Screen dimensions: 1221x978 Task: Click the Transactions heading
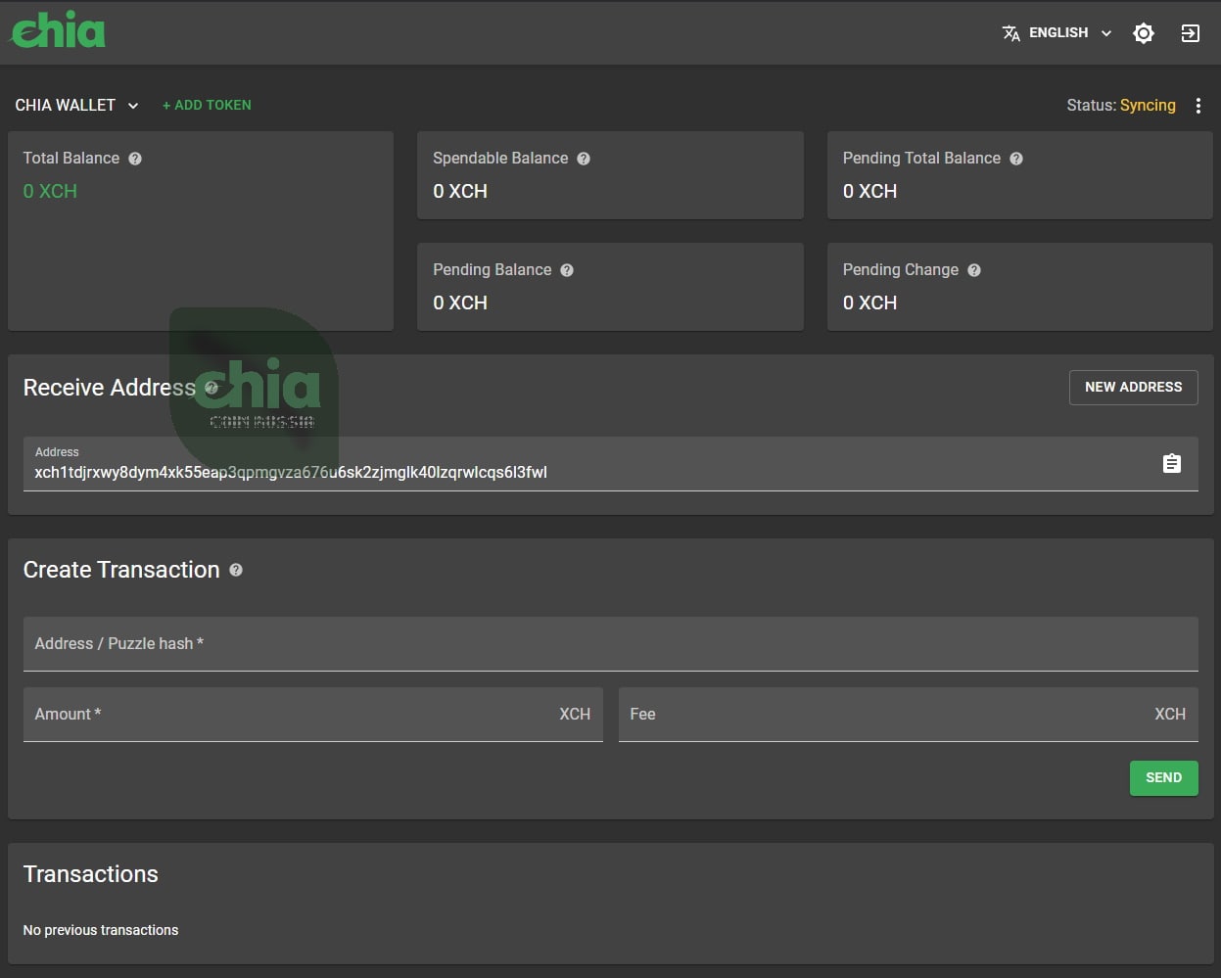[91, 874]
